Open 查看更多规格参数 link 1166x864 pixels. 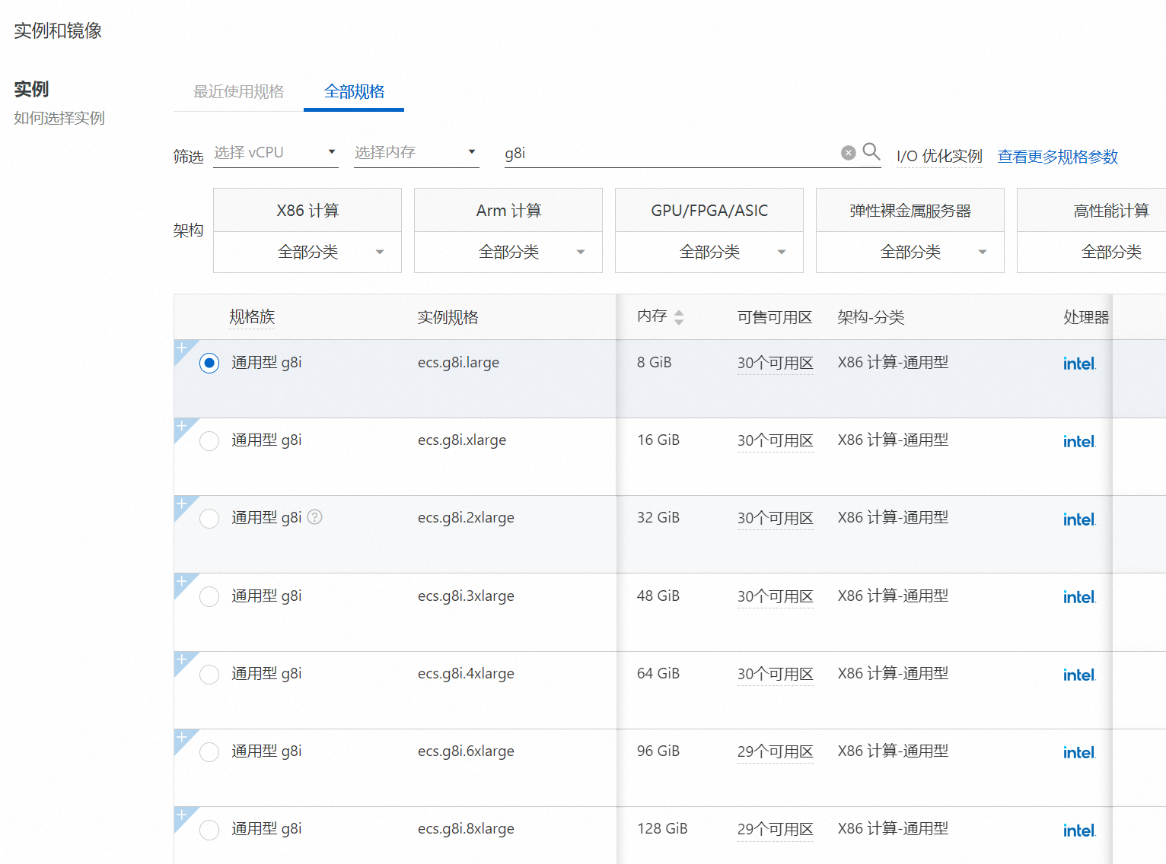point(1058,157)
